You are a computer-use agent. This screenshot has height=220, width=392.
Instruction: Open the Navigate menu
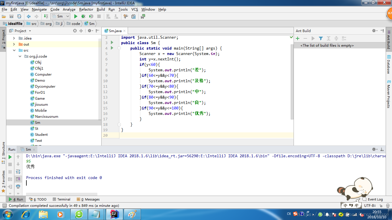click(x=39, y=9)
